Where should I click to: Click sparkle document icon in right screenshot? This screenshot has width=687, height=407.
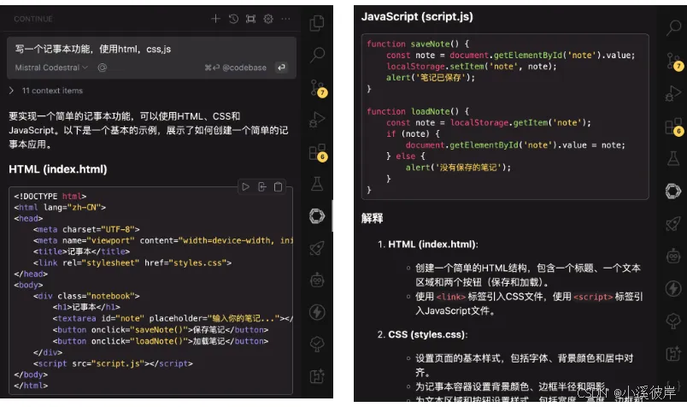pyautogui.click(x=673, y=353)
